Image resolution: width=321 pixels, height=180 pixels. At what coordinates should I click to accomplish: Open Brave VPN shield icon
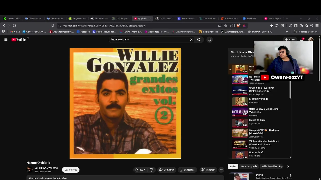312,26
